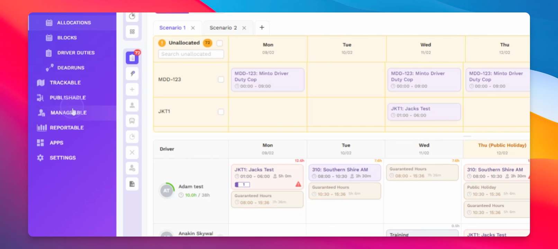The height and width of the screenshot is (249, 558).
Task: Click the 72 unallocated count badge
Action: pos(207,43)
